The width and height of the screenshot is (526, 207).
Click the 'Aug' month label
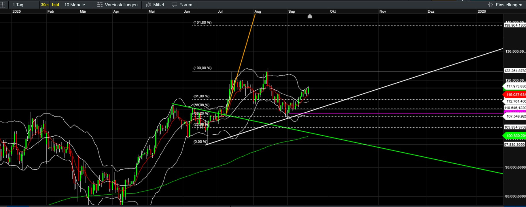tap(258, 11)
